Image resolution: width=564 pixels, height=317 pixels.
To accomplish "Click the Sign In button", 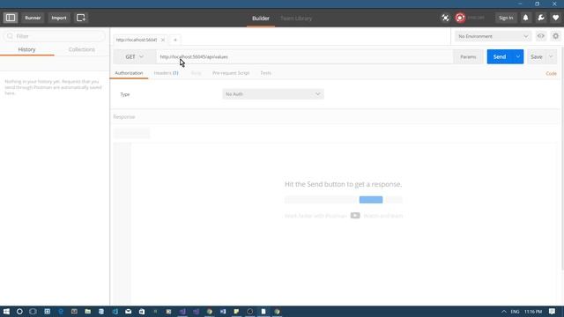I will pyautogui.click(x=506, y=18).
